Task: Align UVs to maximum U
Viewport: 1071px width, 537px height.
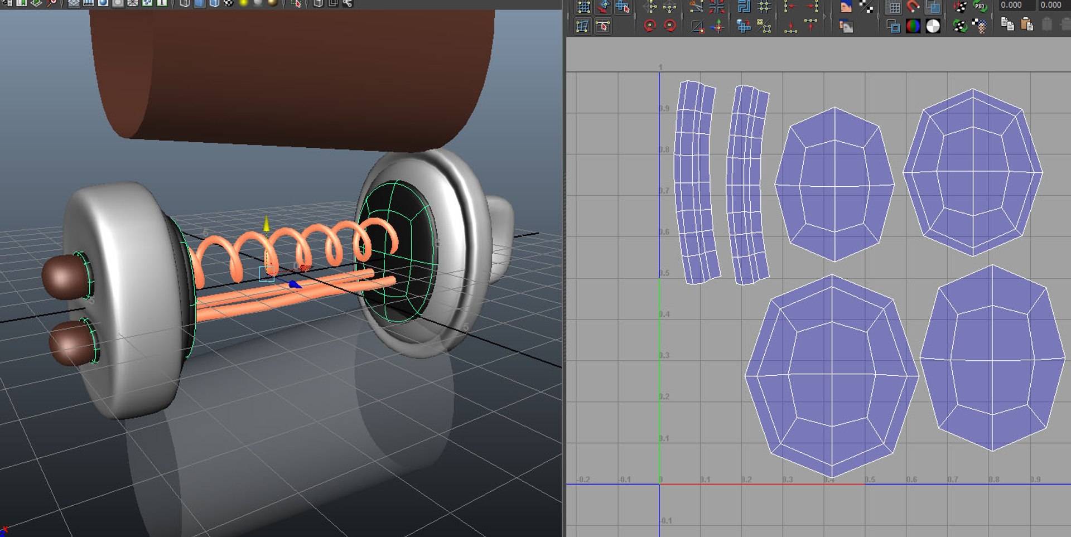Action: click(811, 7)
